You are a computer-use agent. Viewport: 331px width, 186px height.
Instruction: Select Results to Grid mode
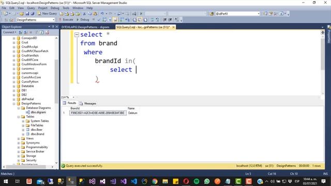[140, 20]
